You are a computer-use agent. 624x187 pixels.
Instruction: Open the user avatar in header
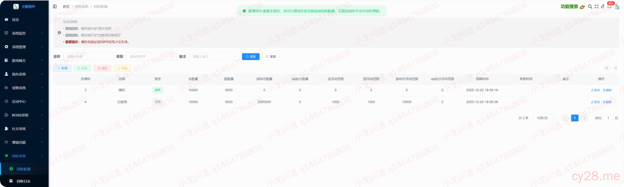[617, 6]
